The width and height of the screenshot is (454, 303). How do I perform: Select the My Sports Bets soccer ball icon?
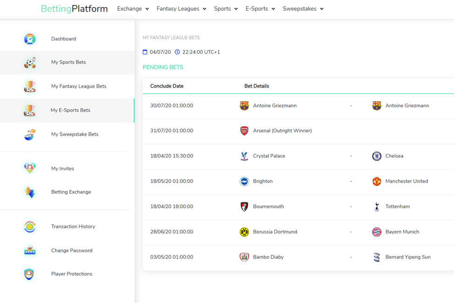[29, 62]
